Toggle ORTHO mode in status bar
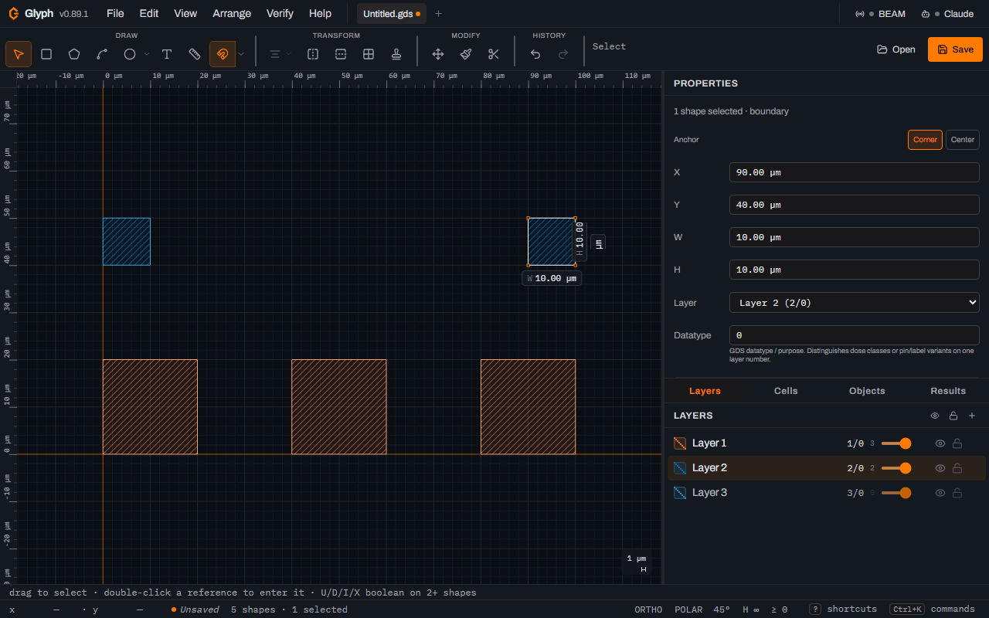 coord(648,610)
